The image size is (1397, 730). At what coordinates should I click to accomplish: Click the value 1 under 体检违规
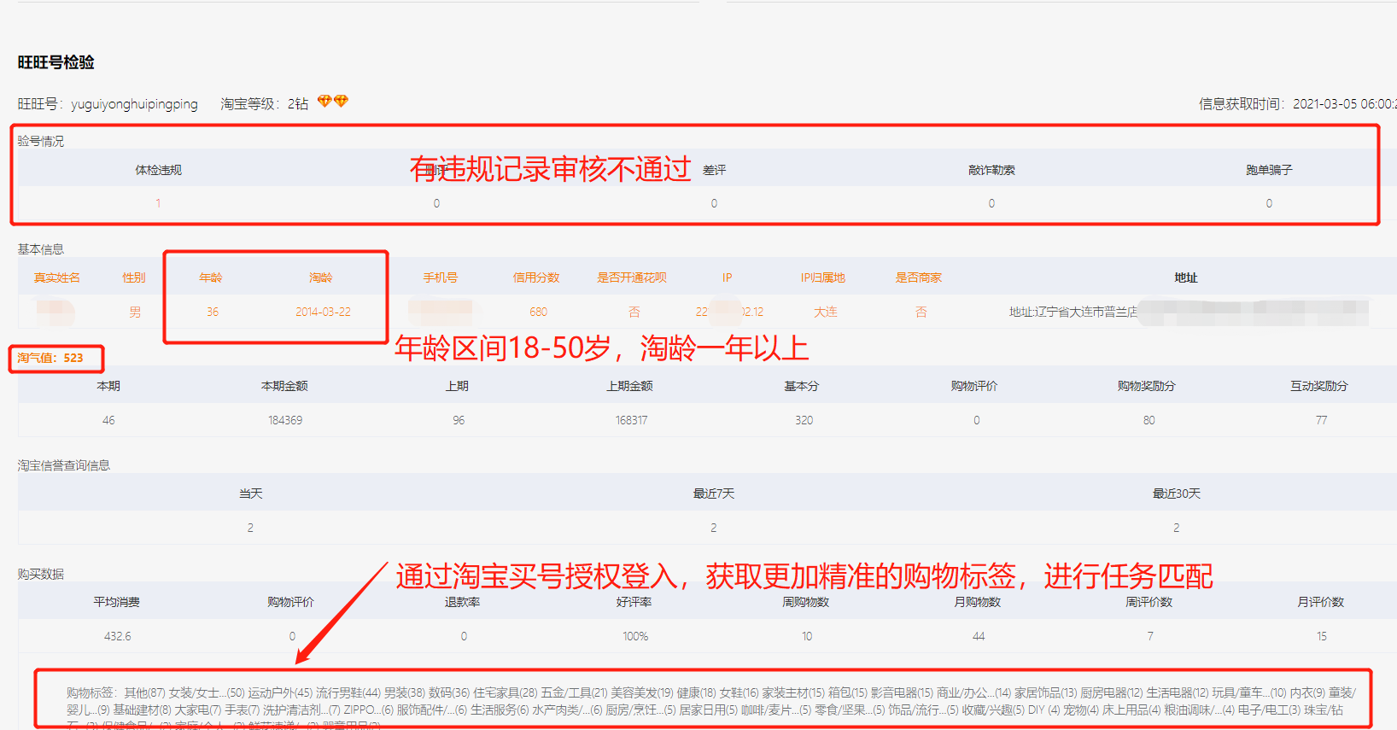click(158, 203)
